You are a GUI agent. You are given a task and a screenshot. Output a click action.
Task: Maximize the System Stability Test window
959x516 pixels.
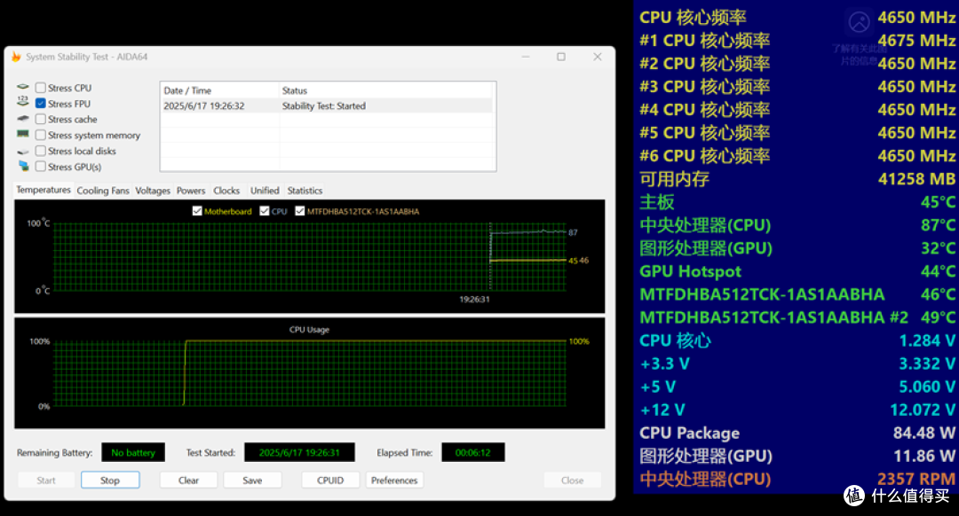point(561,57)
